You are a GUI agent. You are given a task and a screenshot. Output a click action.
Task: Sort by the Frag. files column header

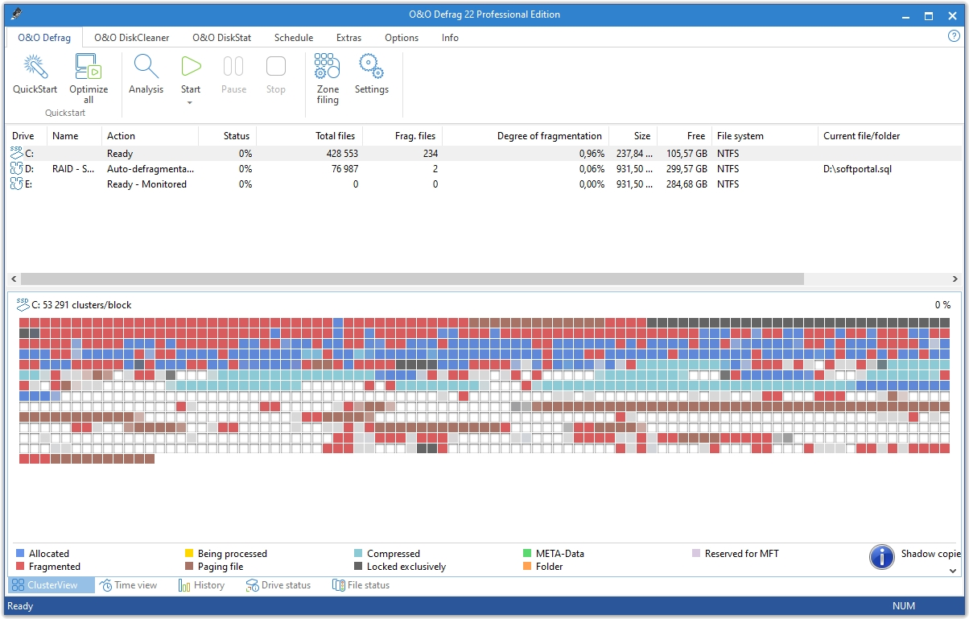pyautogui.click(x=402, y=136)
